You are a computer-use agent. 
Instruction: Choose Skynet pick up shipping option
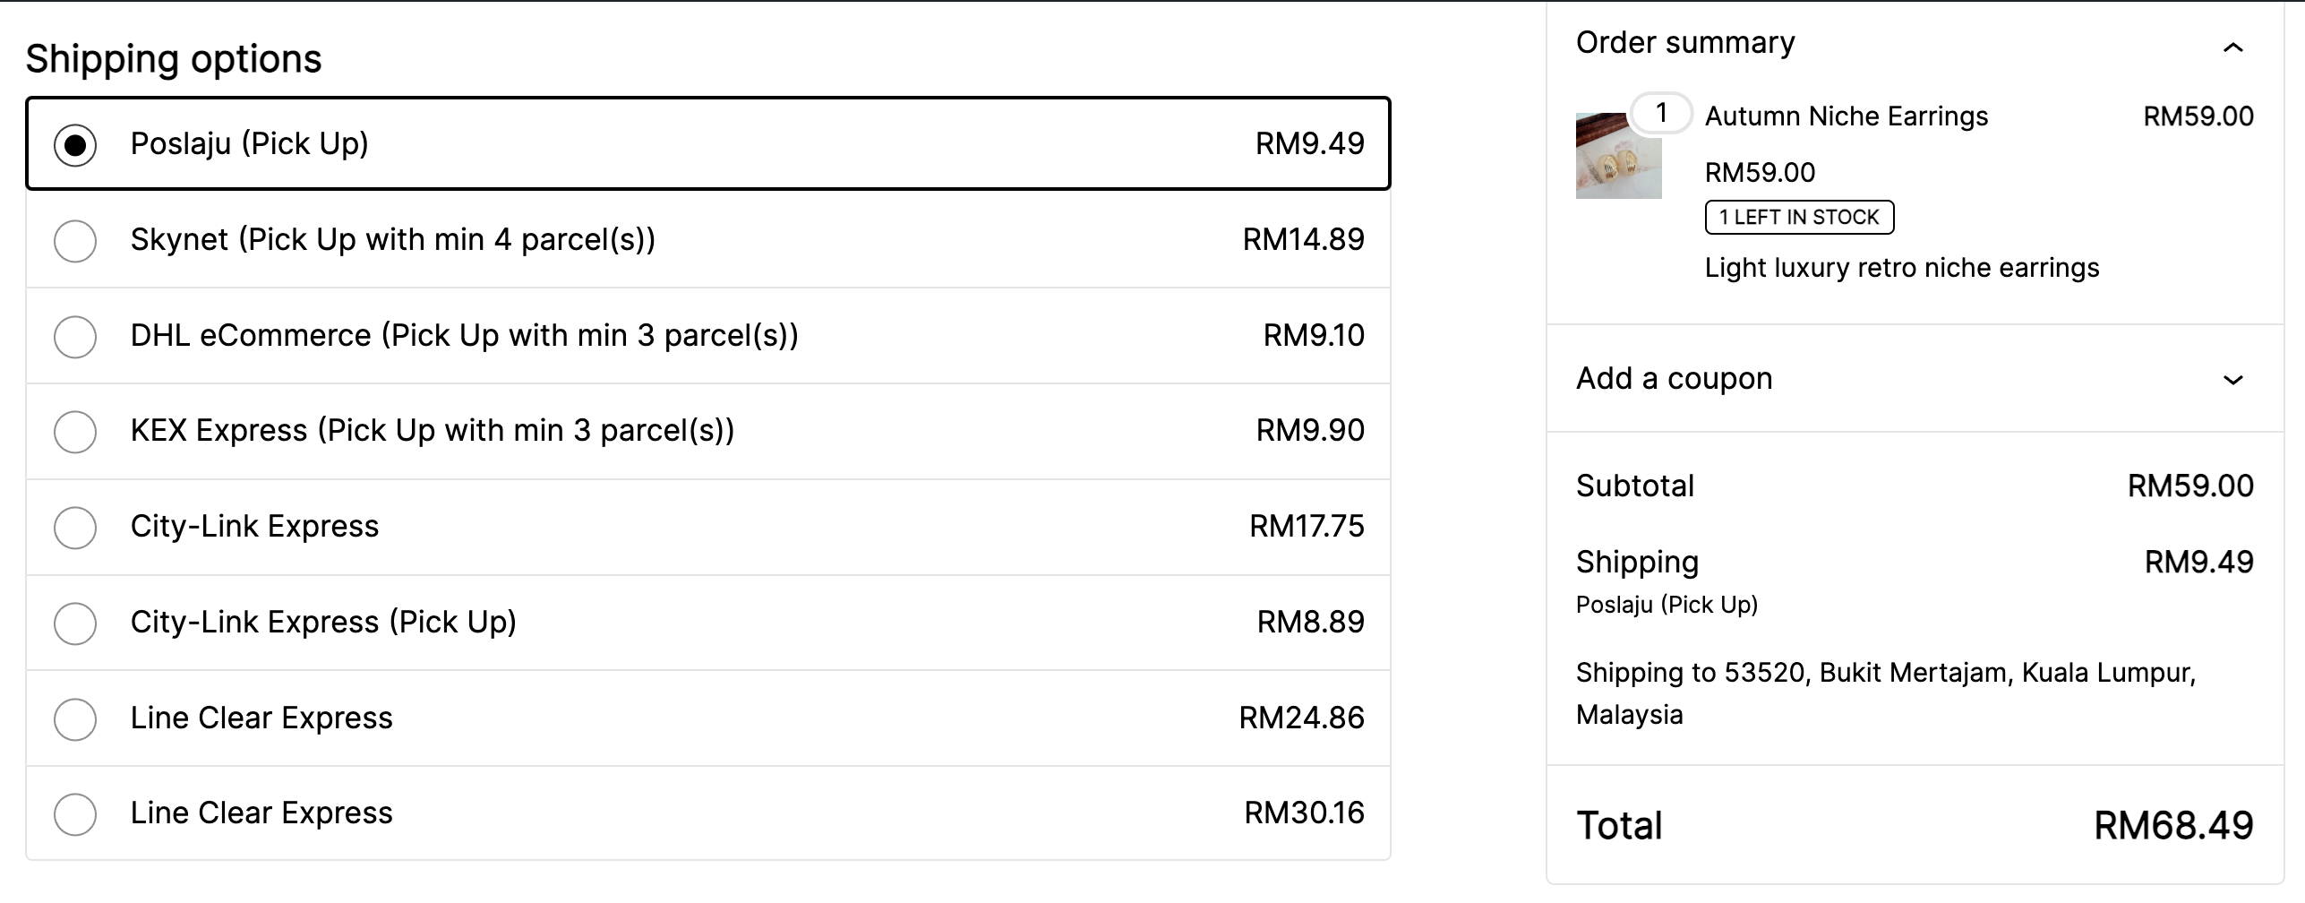pyautogui.click(x=75, y=241)
